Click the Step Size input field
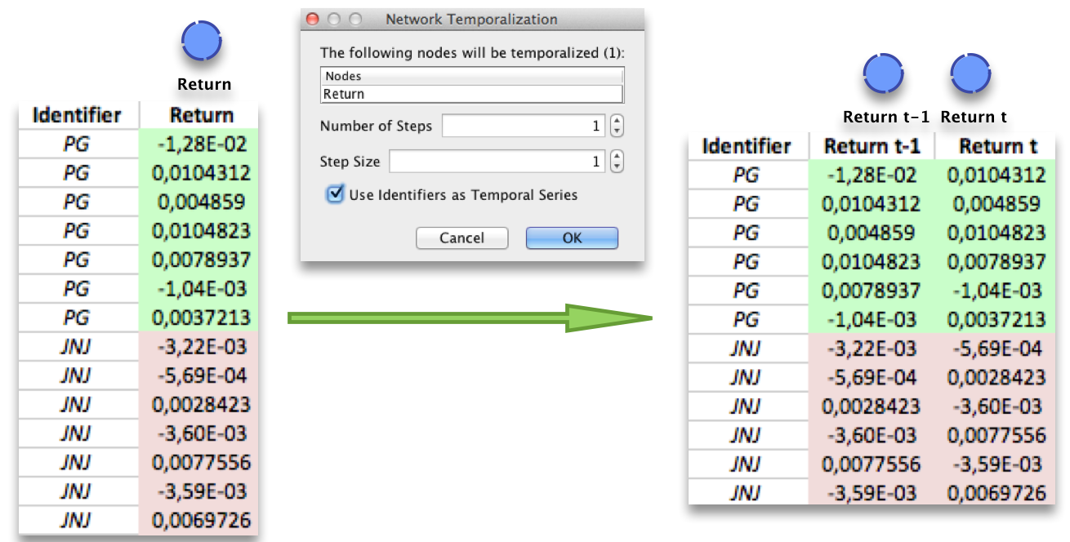The image size is (1070, 542). (x=496, y=162)
